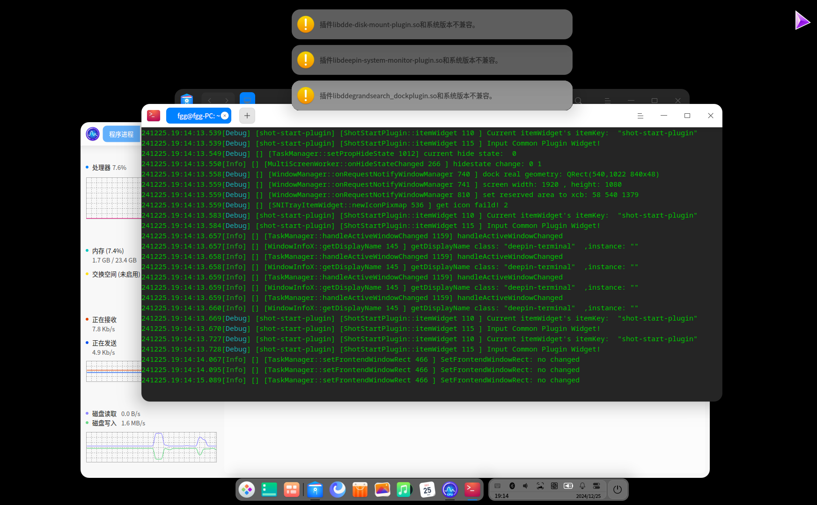Open the Calendar dock icon
Viewport: 817px width, 505px height.
tap(427, 490)
